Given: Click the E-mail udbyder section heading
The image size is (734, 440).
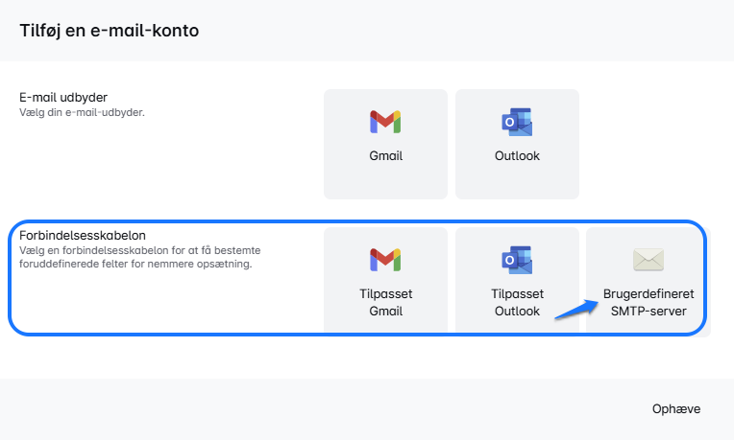Looking at the screenshot, I should [x=62, y=98].
